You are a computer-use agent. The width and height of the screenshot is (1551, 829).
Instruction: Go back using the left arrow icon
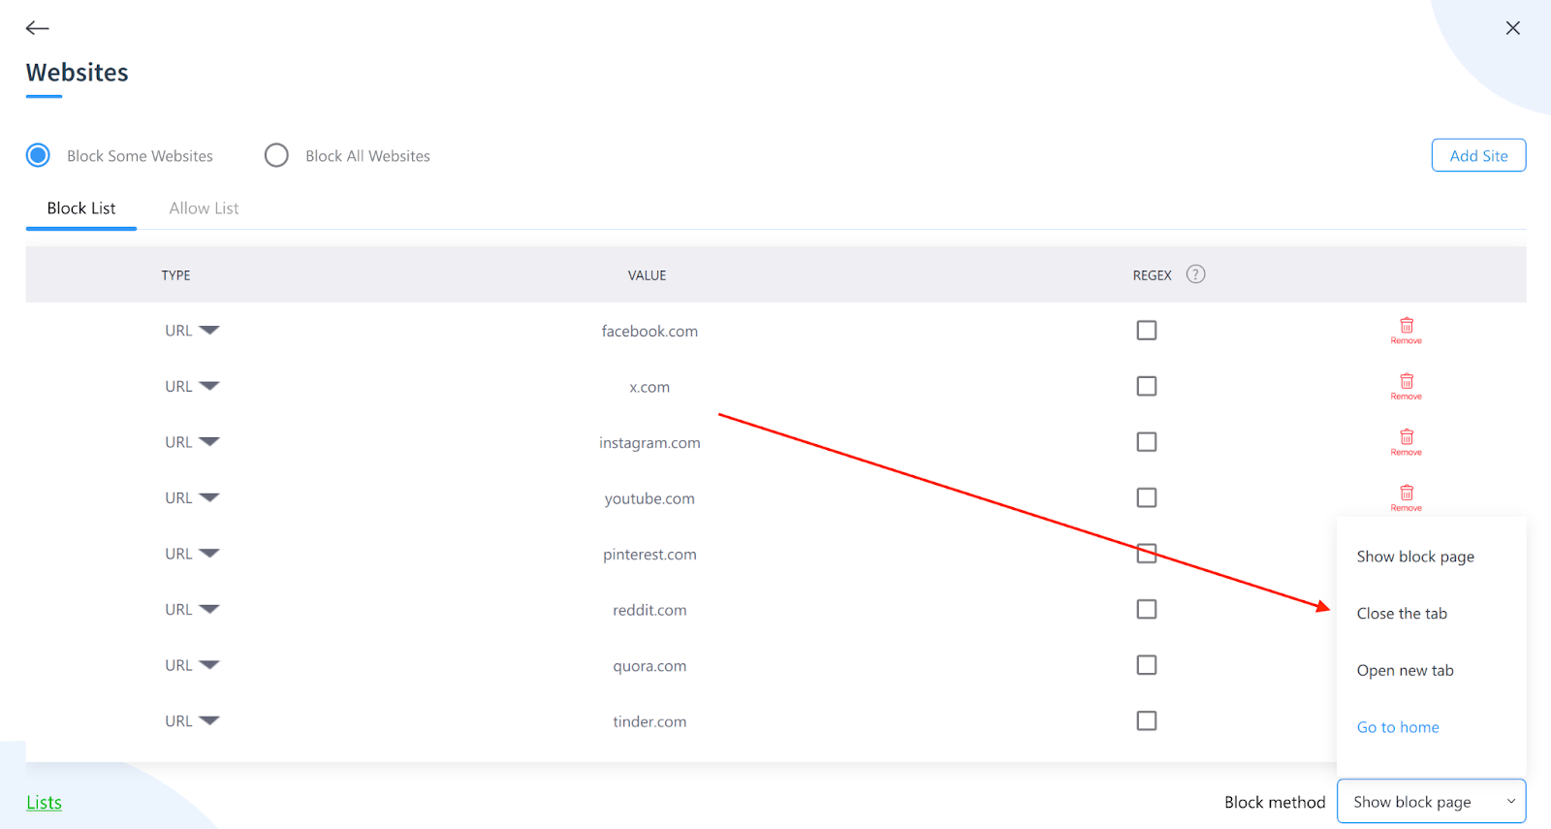pos(37,28)
